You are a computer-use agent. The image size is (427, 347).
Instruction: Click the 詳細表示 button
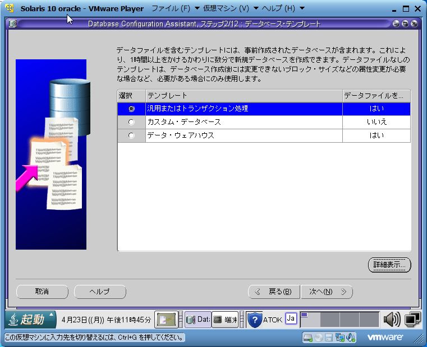tap(389, 264)
